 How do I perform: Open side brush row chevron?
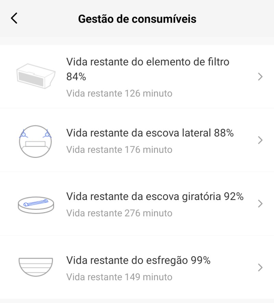(x=260, y=140)
